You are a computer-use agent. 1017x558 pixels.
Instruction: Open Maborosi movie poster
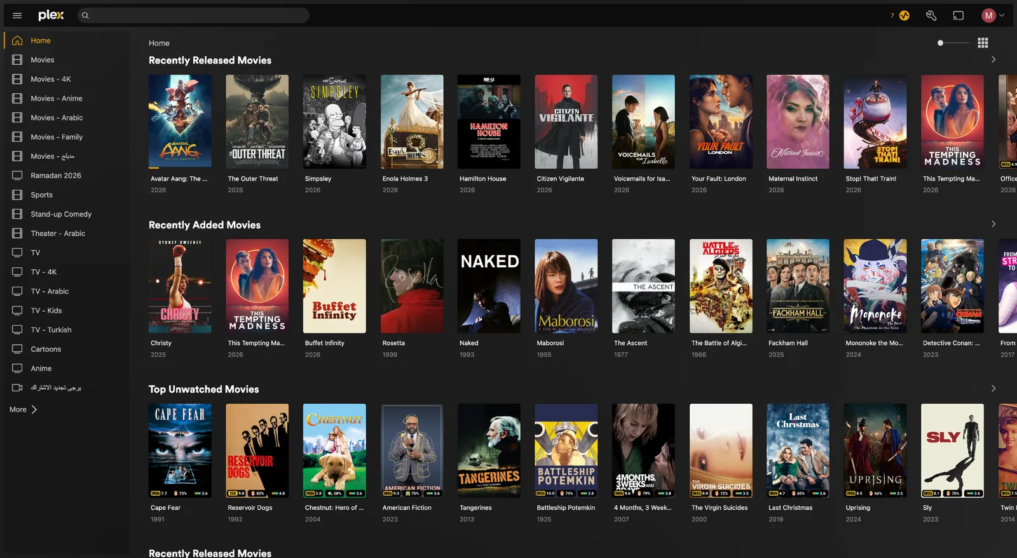(x=566, y=286)
